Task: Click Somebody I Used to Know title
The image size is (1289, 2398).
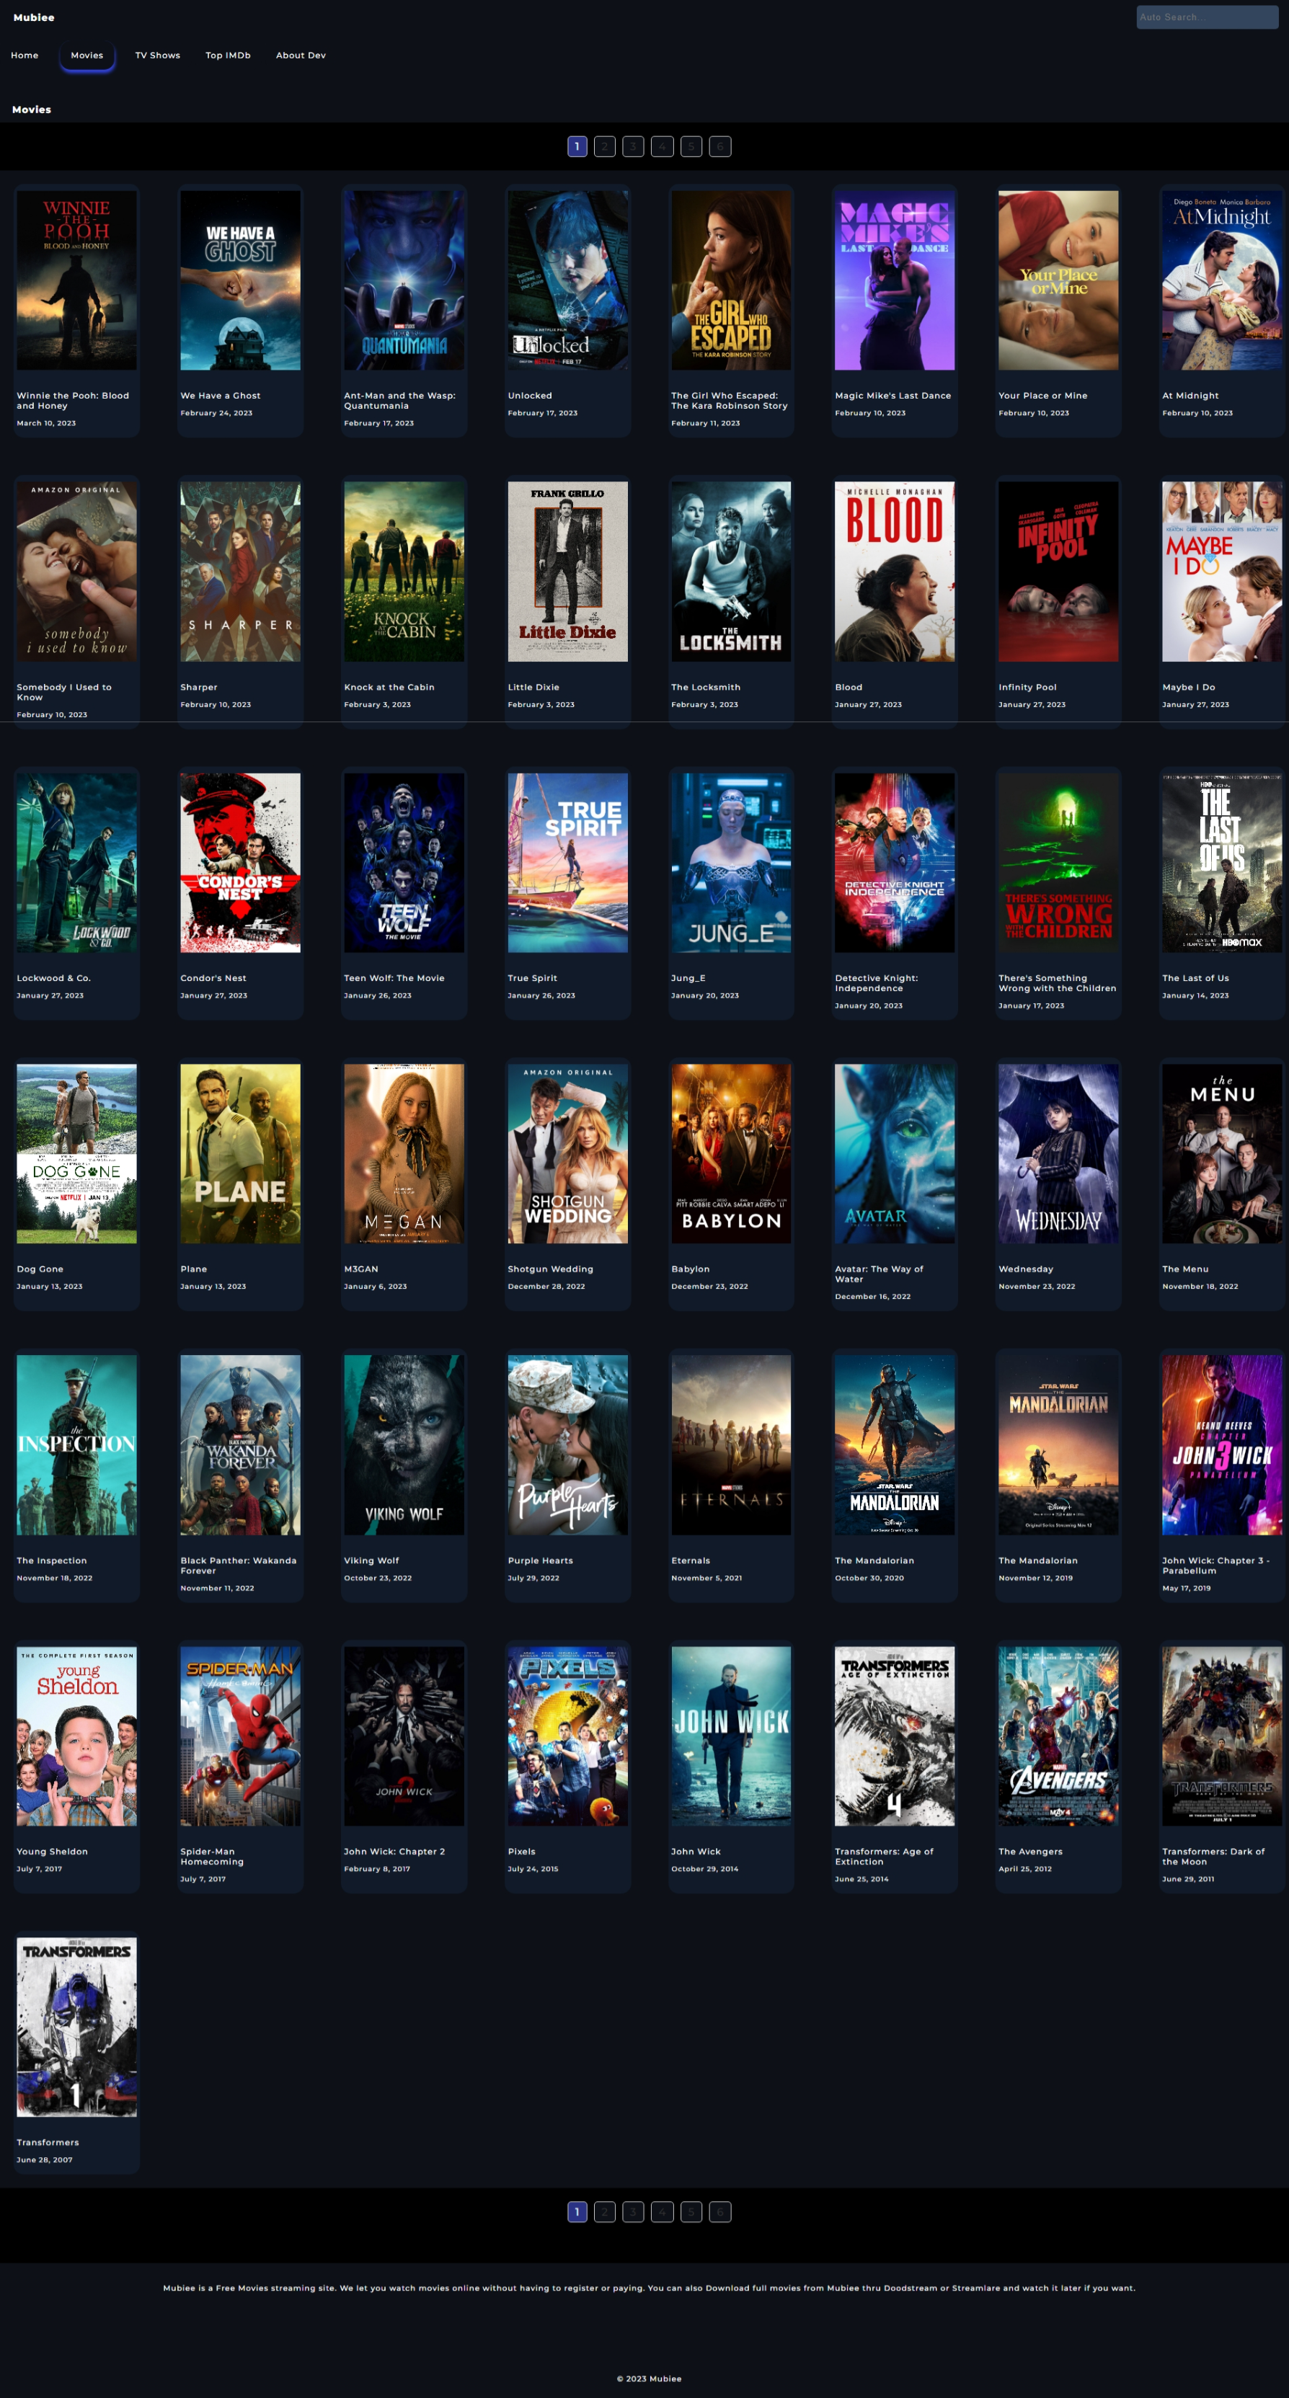Action: [x=64, y=692]
